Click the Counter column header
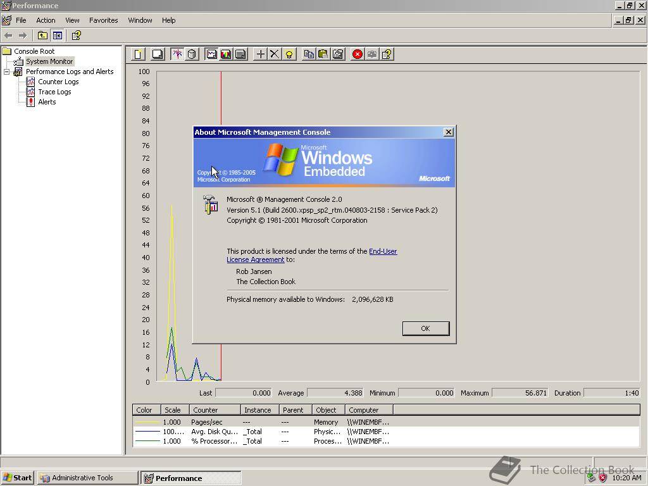Screen dimensions: 648x486 coord(215,410)
